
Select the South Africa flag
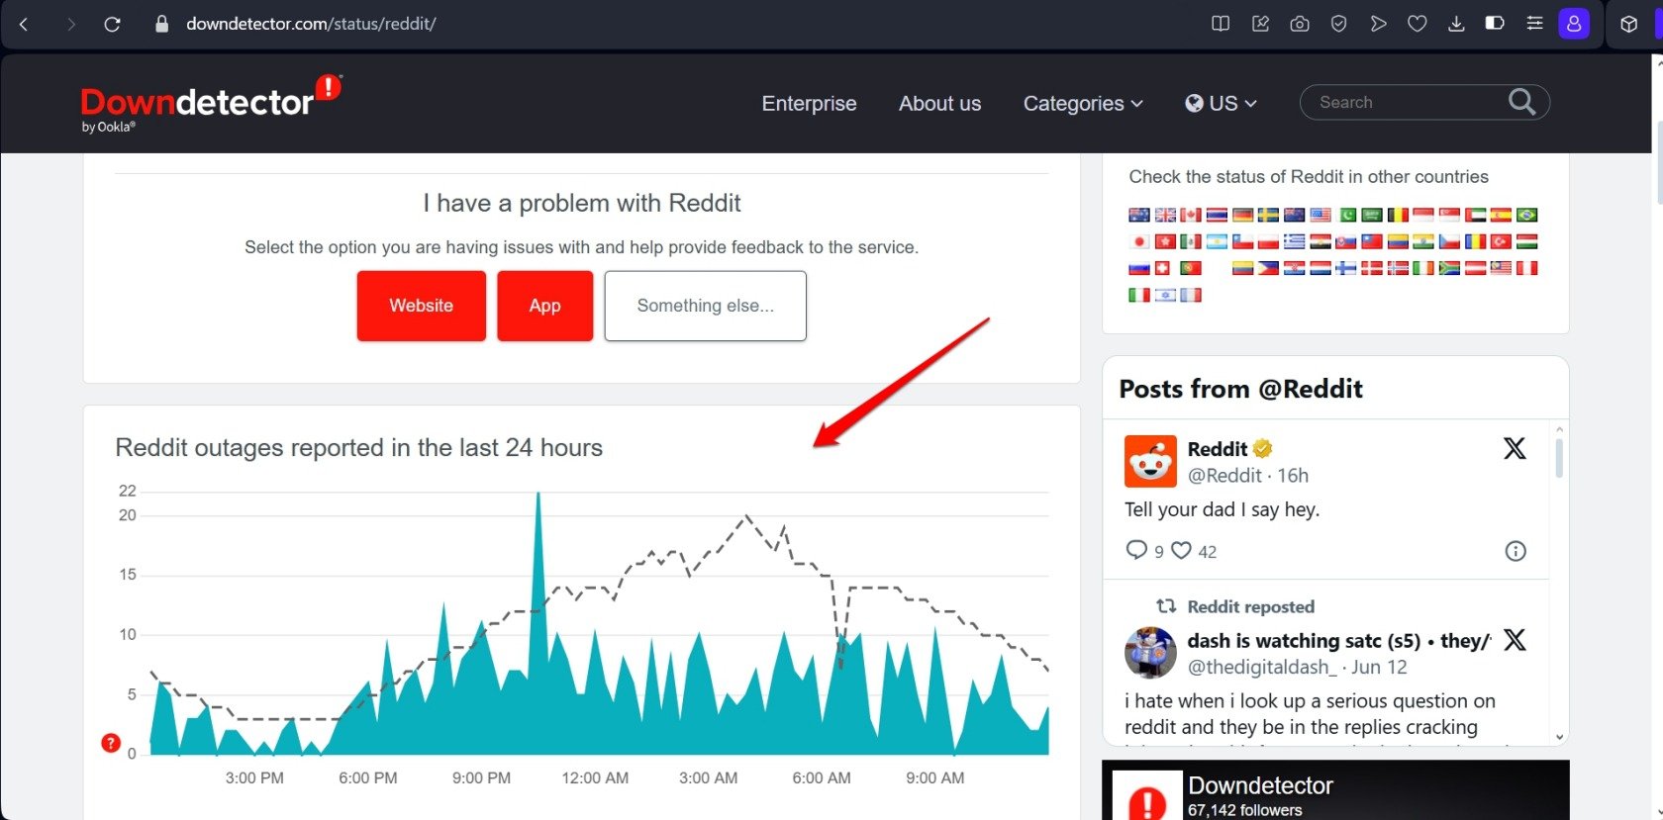coord(1449,268)
